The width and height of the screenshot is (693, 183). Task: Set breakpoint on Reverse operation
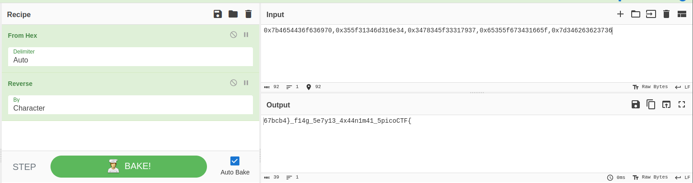(246, 83)
